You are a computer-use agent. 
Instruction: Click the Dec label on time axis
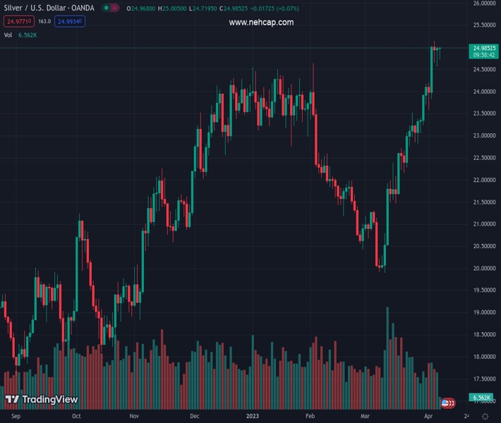(x=195, y=416)
